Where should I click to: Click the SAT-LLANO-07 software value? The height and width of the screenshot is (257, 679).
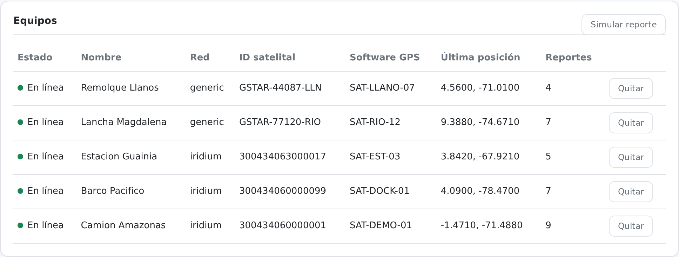pyautogui.click(x=382, y=88)
